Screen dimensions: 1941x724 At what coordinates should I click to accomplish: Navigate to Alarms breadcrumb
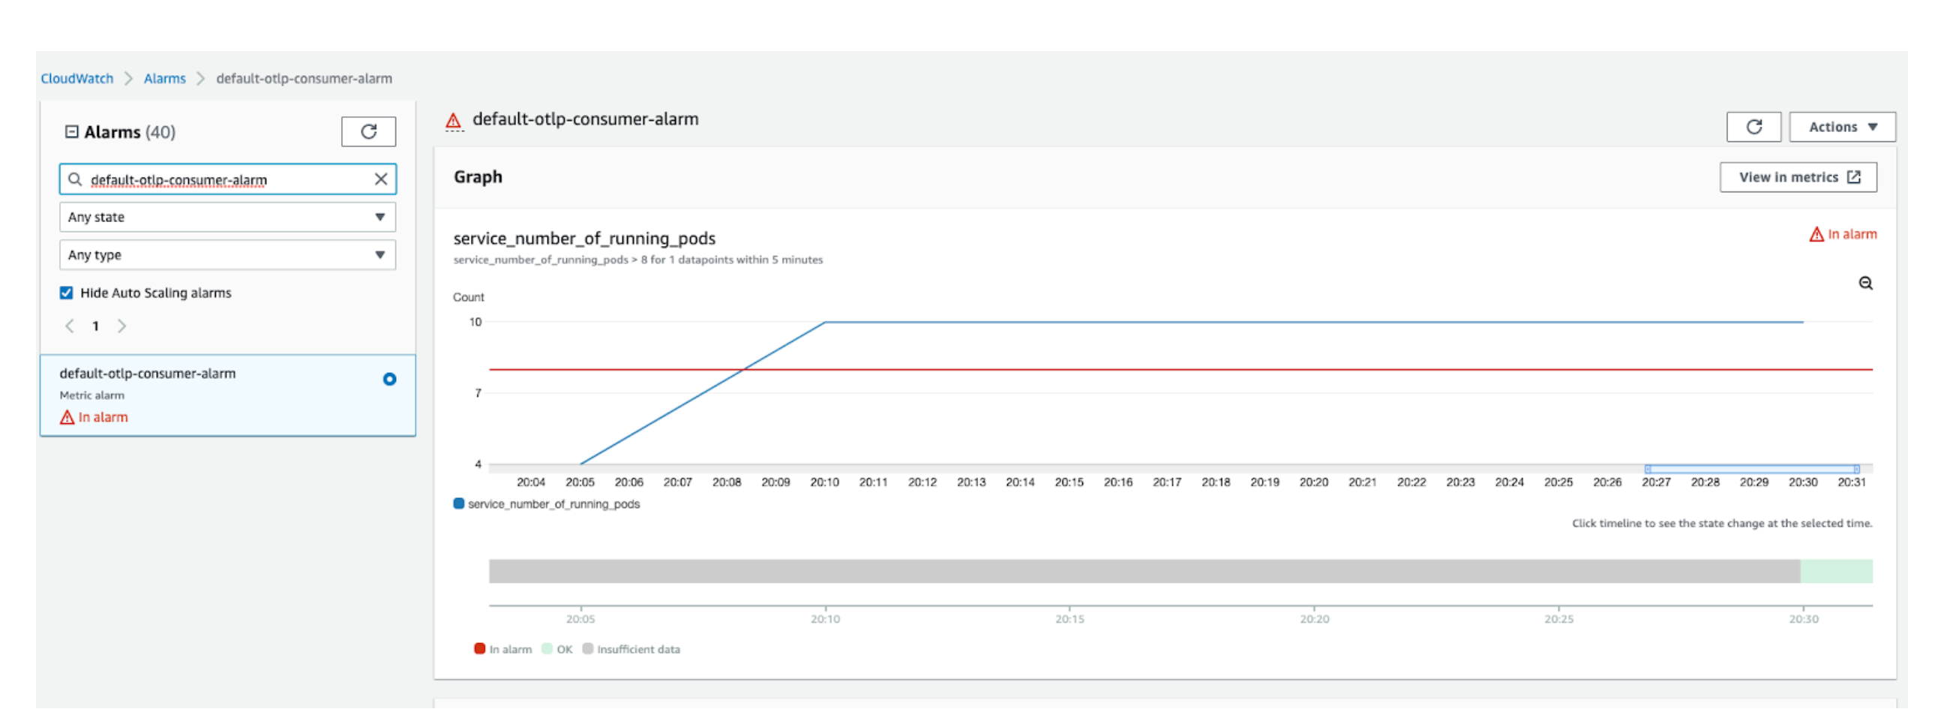point(164,78)
